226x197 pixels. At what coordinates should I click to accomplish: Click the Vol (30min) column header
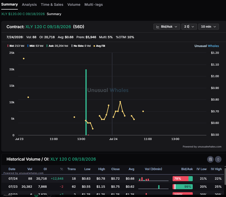(153, 169)
